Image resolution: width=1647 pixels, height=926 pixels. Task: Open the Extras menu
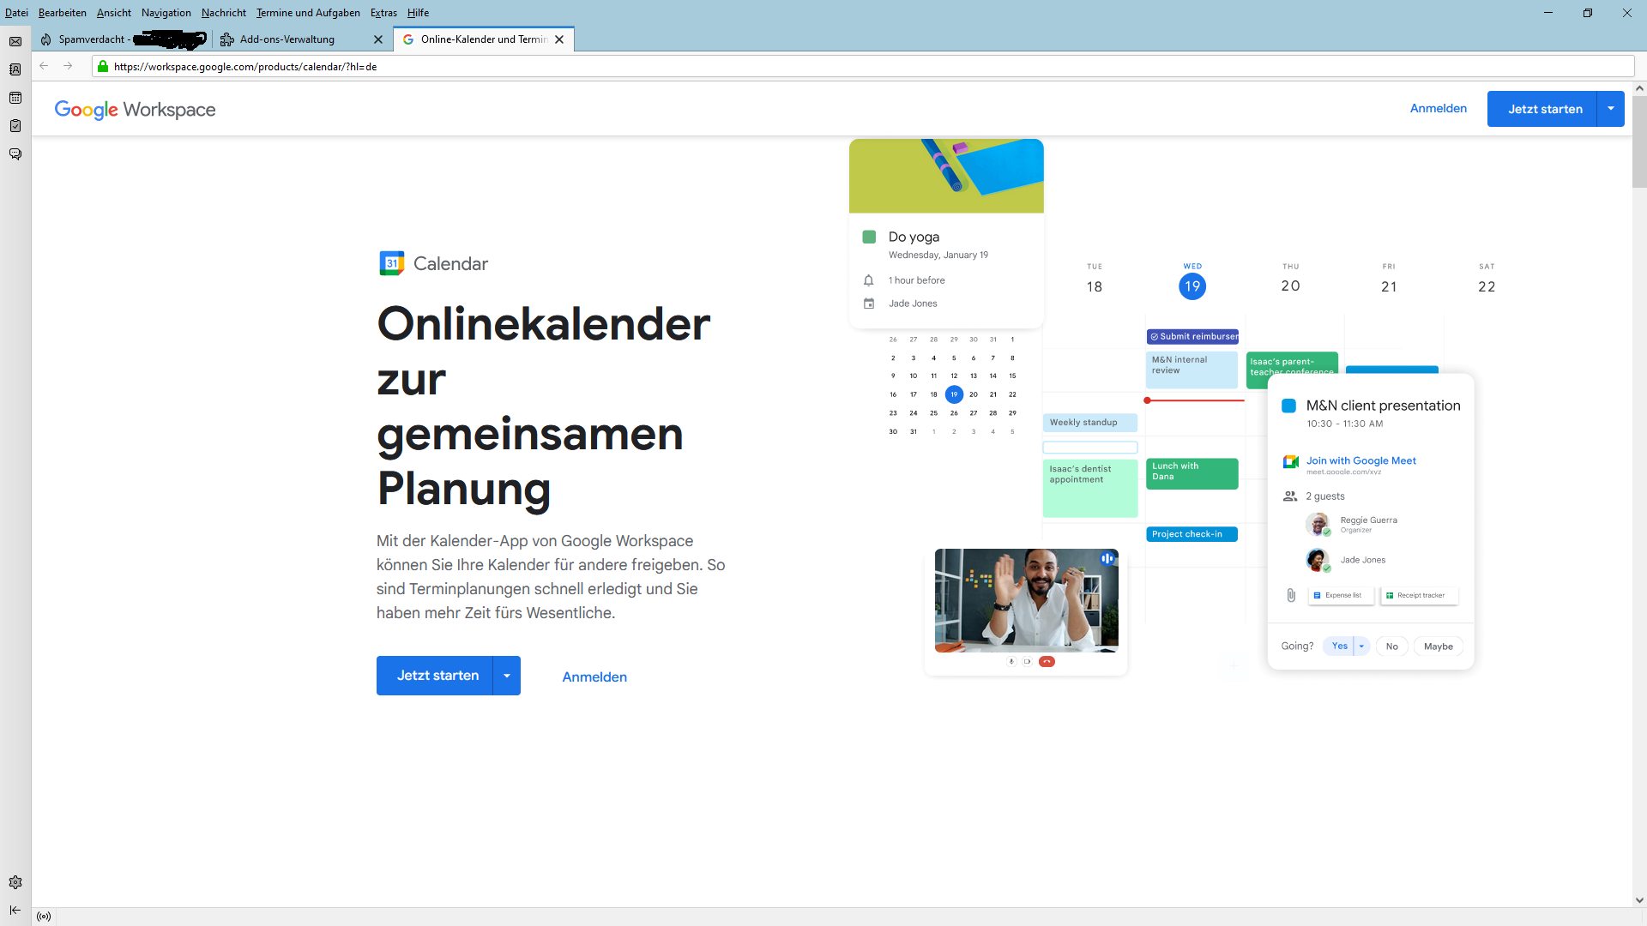383,13
